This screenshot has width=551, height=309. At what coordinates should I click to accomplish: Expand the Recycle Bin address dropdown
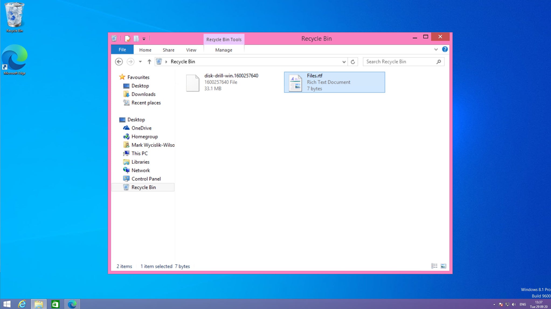343,62
